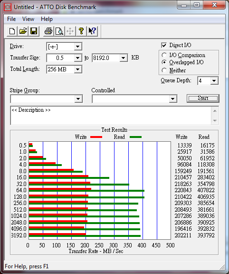Screen dimensions: 229x274
Task: Click the read value 406935
Action: tap(206, 197)
